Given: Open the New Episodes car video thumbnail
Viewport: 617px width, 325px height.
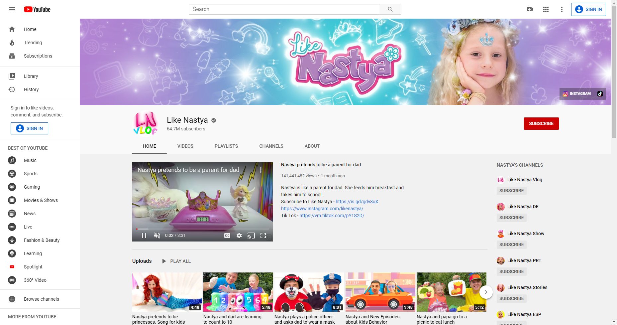Looking at the screenshot, I should pyautogui.click(x=380, y=292).
